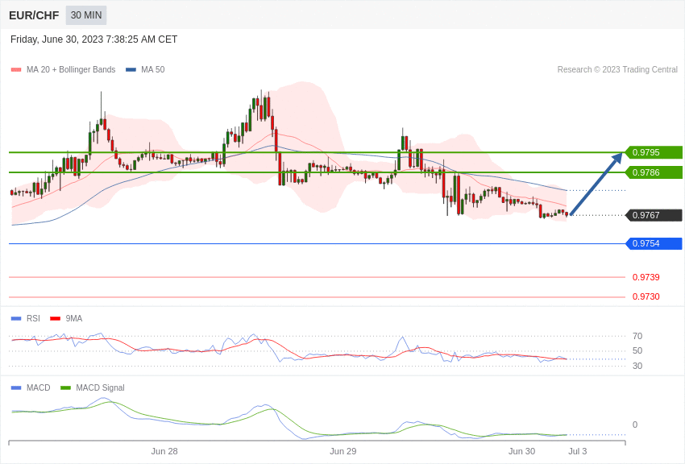Screen dimensions: 685x464
Task: Click the green MACD Signal legend swatch
Action: click(65, 387)
